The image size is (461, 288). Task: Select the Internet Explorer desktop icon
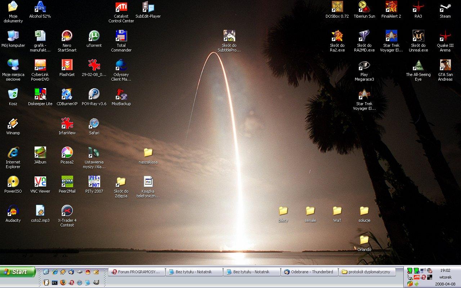pos(13,158)
